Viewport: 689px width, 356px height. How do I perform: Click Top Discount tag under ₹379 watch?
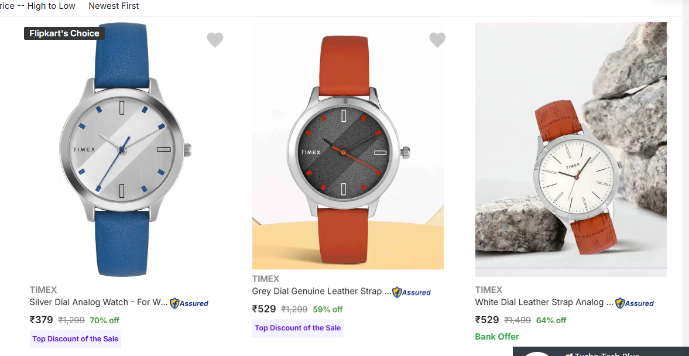[x=76, y=339]
